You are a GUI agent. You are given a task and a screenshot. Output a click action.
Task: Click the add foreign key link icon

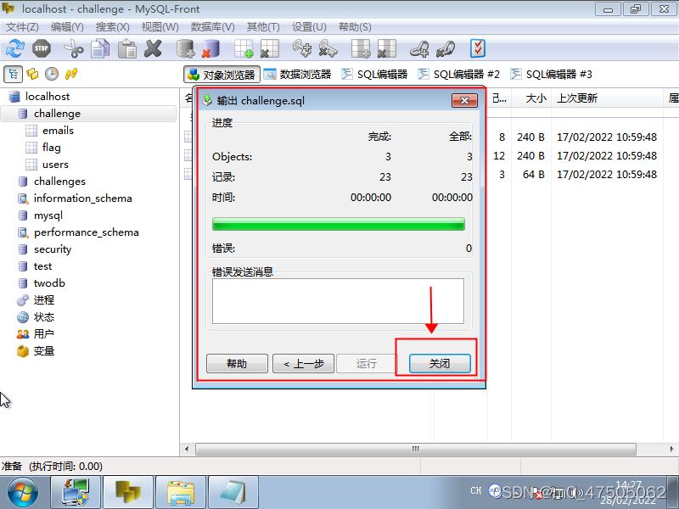pos(419,48)
